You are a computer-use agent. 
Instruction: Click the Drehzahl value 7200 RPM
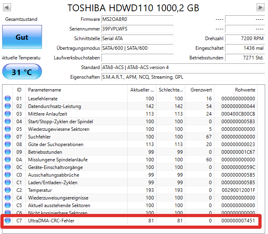click(x=245, y=39)
